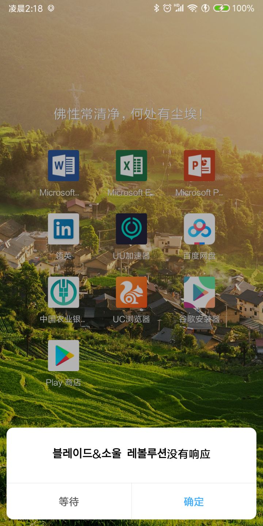
Task: Tap the 佛性常清净 folder title text
Action: pos(128,114)
